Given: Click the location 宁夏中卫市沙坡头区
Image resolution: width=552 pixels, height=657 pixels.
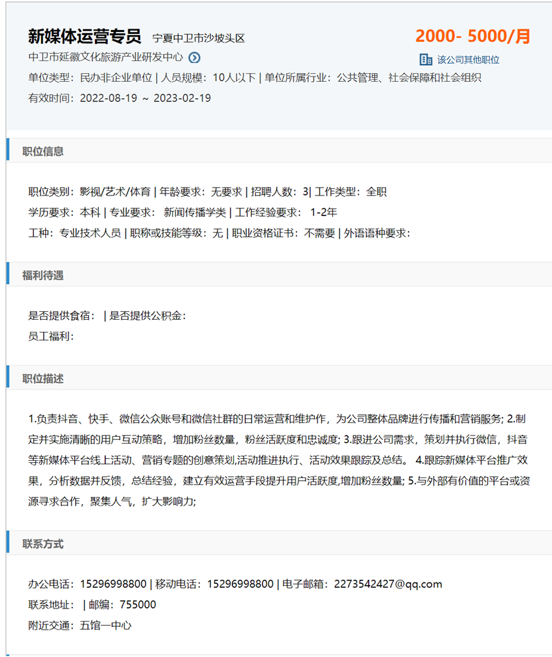Looking at the screenshot, I should [x=199, y=39].
